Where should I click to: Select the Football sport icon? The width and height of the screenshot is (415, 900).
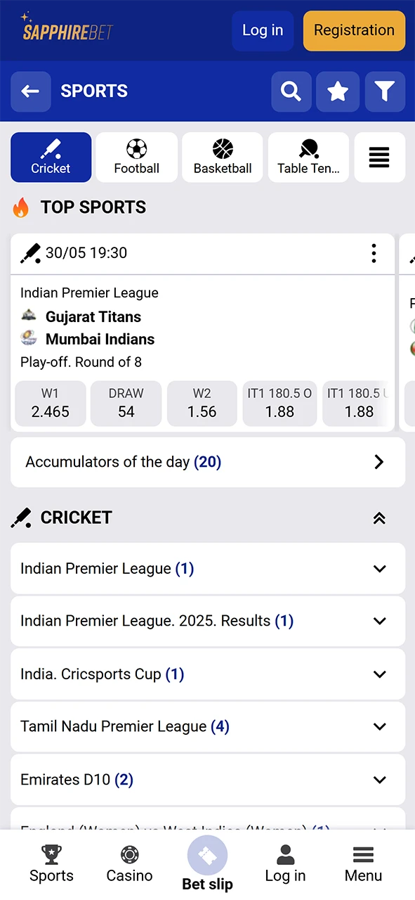(136, 157)
